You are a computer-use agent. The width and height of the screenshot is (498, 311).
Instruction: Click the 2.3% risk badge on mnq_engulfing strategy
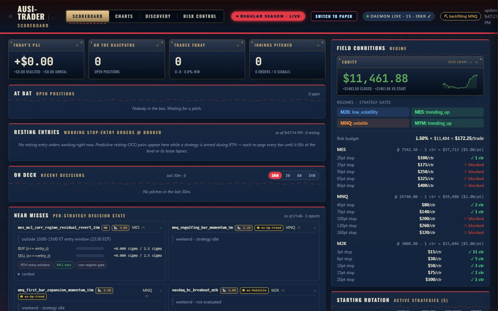click(244, 228)
